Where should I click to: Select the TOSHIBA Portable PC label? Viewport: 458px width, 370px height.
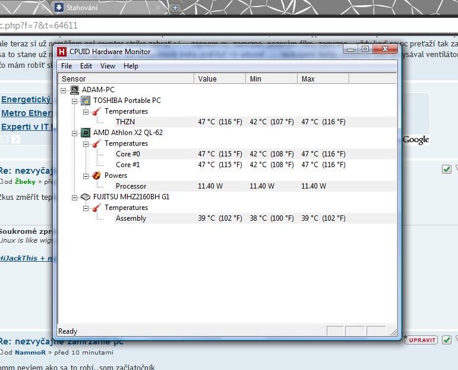(x=127, y=101)
